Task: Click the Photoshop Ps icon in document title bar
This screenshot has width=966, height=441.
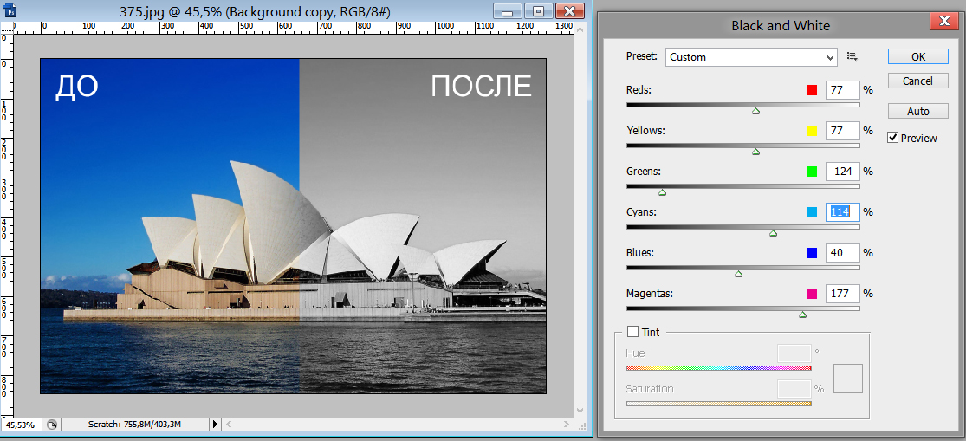Action: coord(10,10)
